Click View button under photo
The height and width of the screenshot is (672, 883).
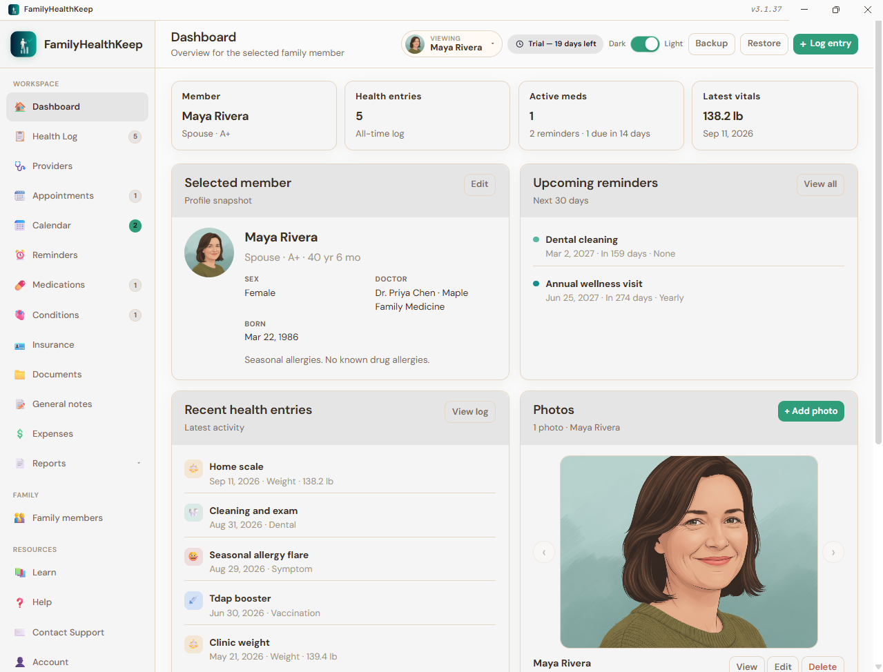pos(746,666)
